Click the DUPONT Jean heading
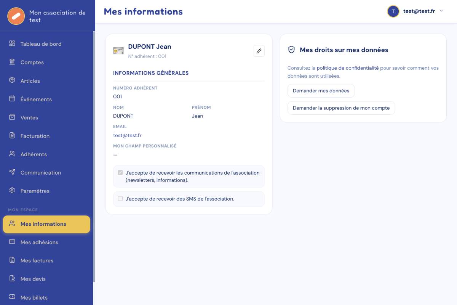 150,47
